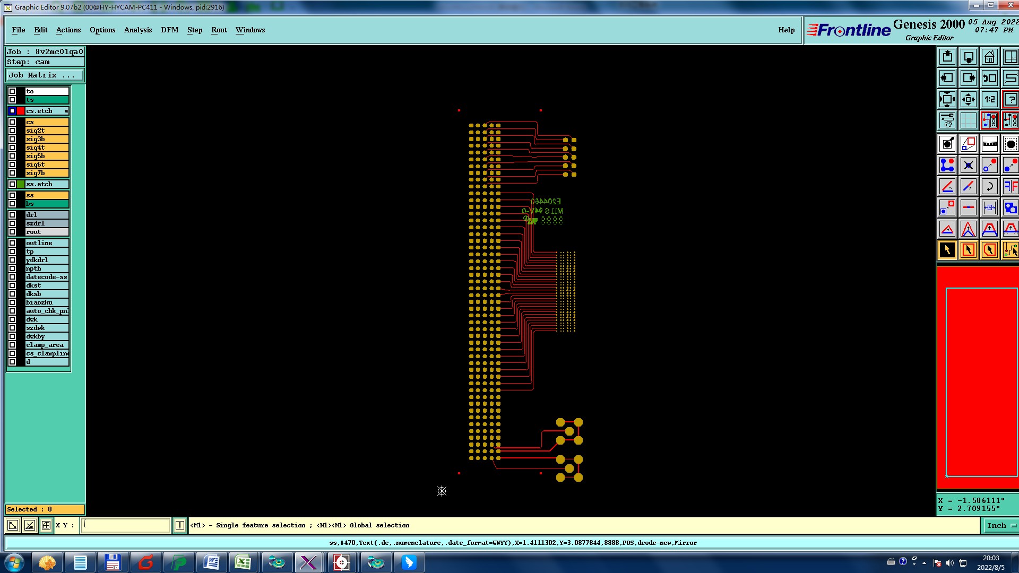Toggle the sig2t layer checkbox
1019x573 pixels.
(x=12, y=131)
